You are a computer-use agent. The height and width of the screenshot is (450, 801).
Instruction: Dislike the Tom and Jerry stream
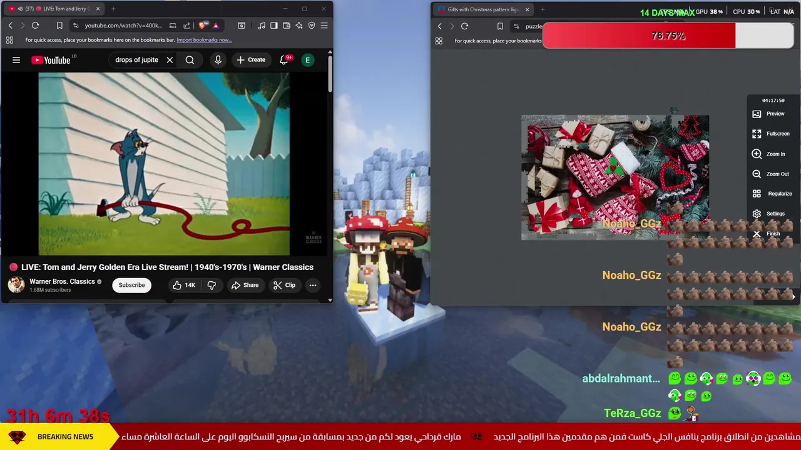coord(212,285)
